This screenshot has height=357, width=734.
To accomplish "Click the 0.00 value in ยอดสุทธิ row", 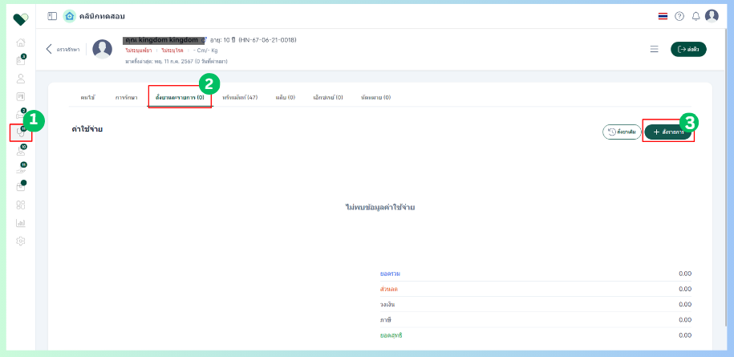I will point(685,335).
